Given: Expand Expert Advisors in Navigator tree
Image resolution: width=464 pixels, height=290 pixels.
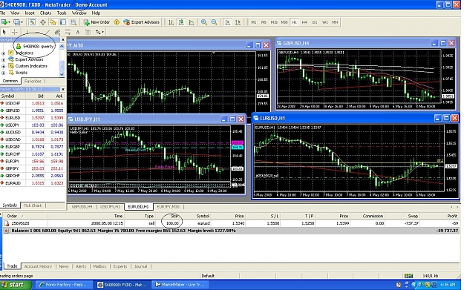Looking at the screenshot, I should coord(4,59).
